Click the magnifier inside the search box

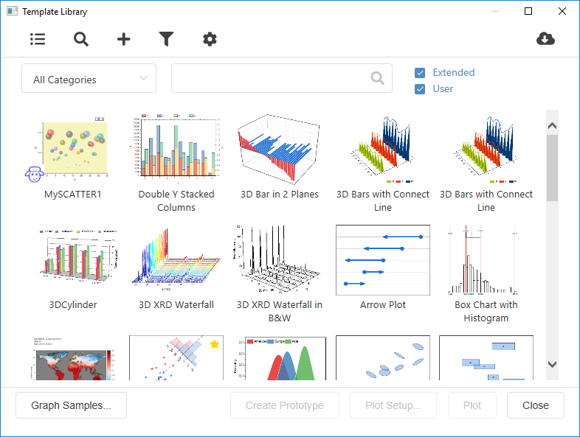tap(377, 78)
